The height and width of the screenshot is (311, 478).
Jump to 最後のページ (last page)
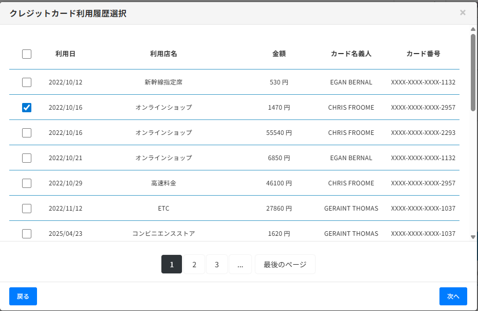click(x=285, y=264)
